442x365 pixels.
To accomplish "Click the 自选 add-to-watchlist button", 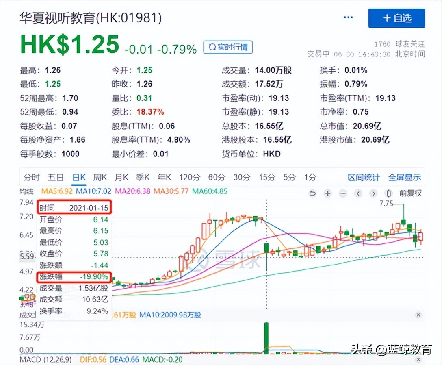I will click(x=396, y=18).
